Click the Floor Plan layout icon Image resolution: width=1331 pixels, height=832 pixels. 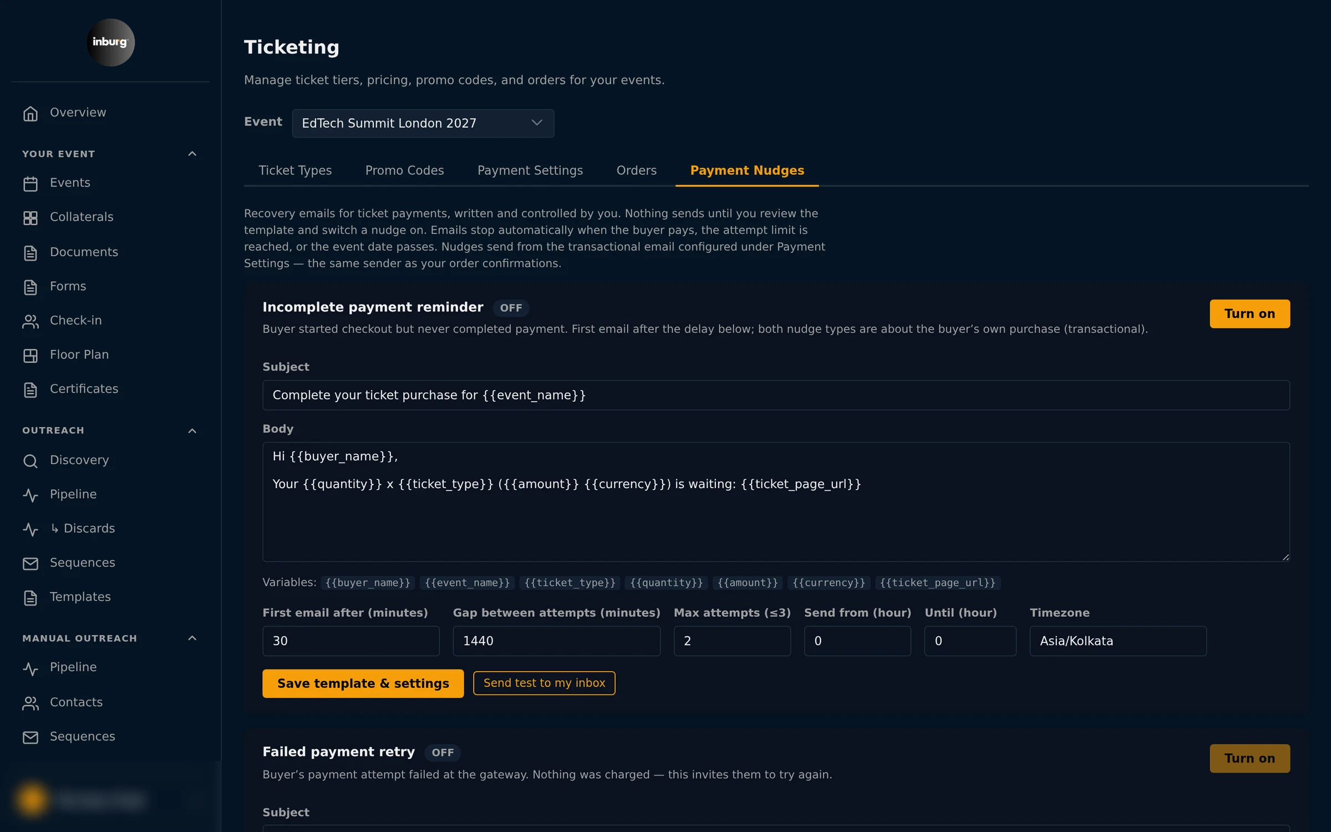[x=31, y=355]
